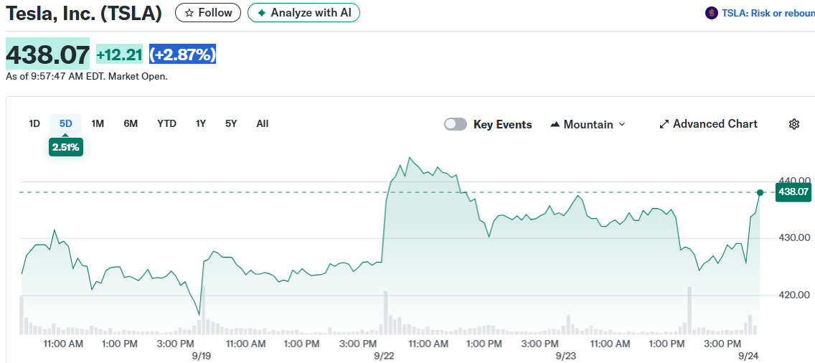
Task: Click the 430.00 price axis label
Action: click(x=793, y=237)
